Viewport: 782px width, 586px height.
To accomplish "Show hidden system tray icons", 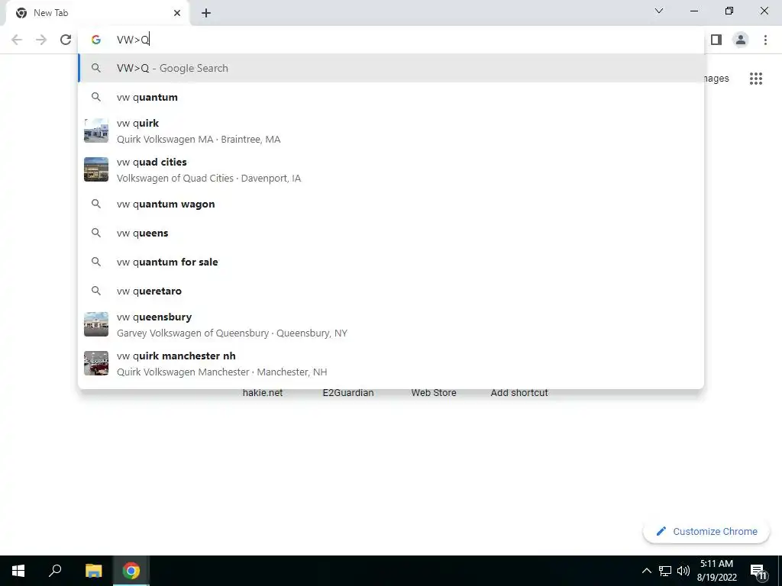I will click(x=646, y=571).
